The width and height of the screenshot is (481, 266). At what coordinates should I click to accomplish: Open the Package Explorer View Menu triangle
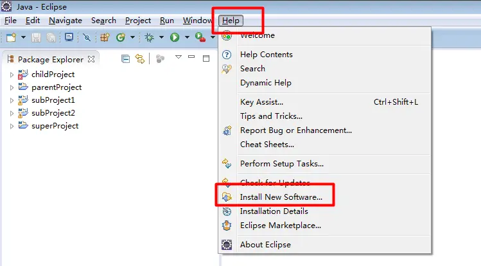click(x=179, y=57)
